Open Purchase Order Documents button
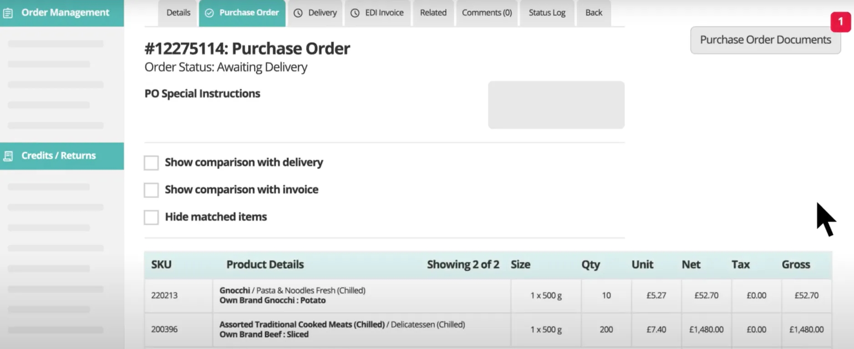 coord(765,40)
